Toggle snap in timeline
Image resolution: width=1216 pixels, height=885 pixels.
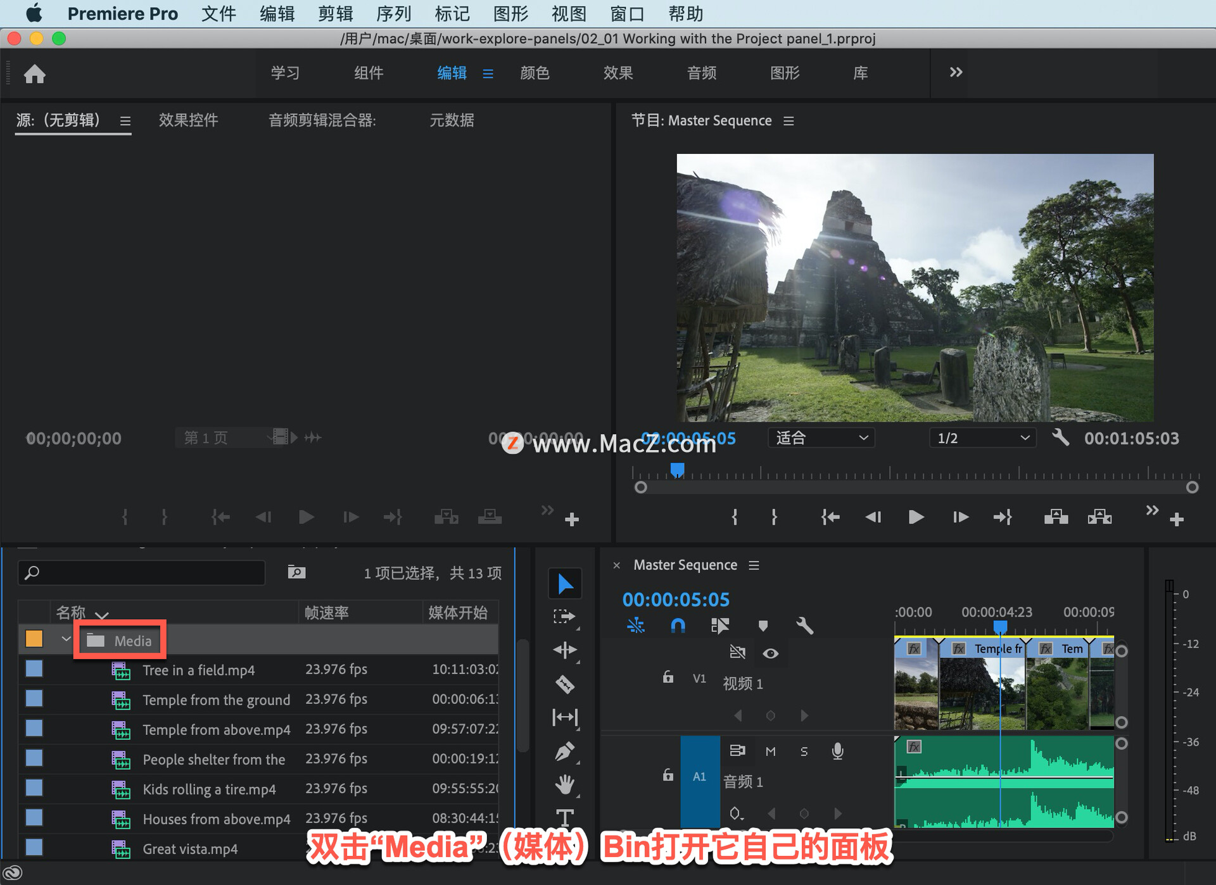click(x=678, y=625)
